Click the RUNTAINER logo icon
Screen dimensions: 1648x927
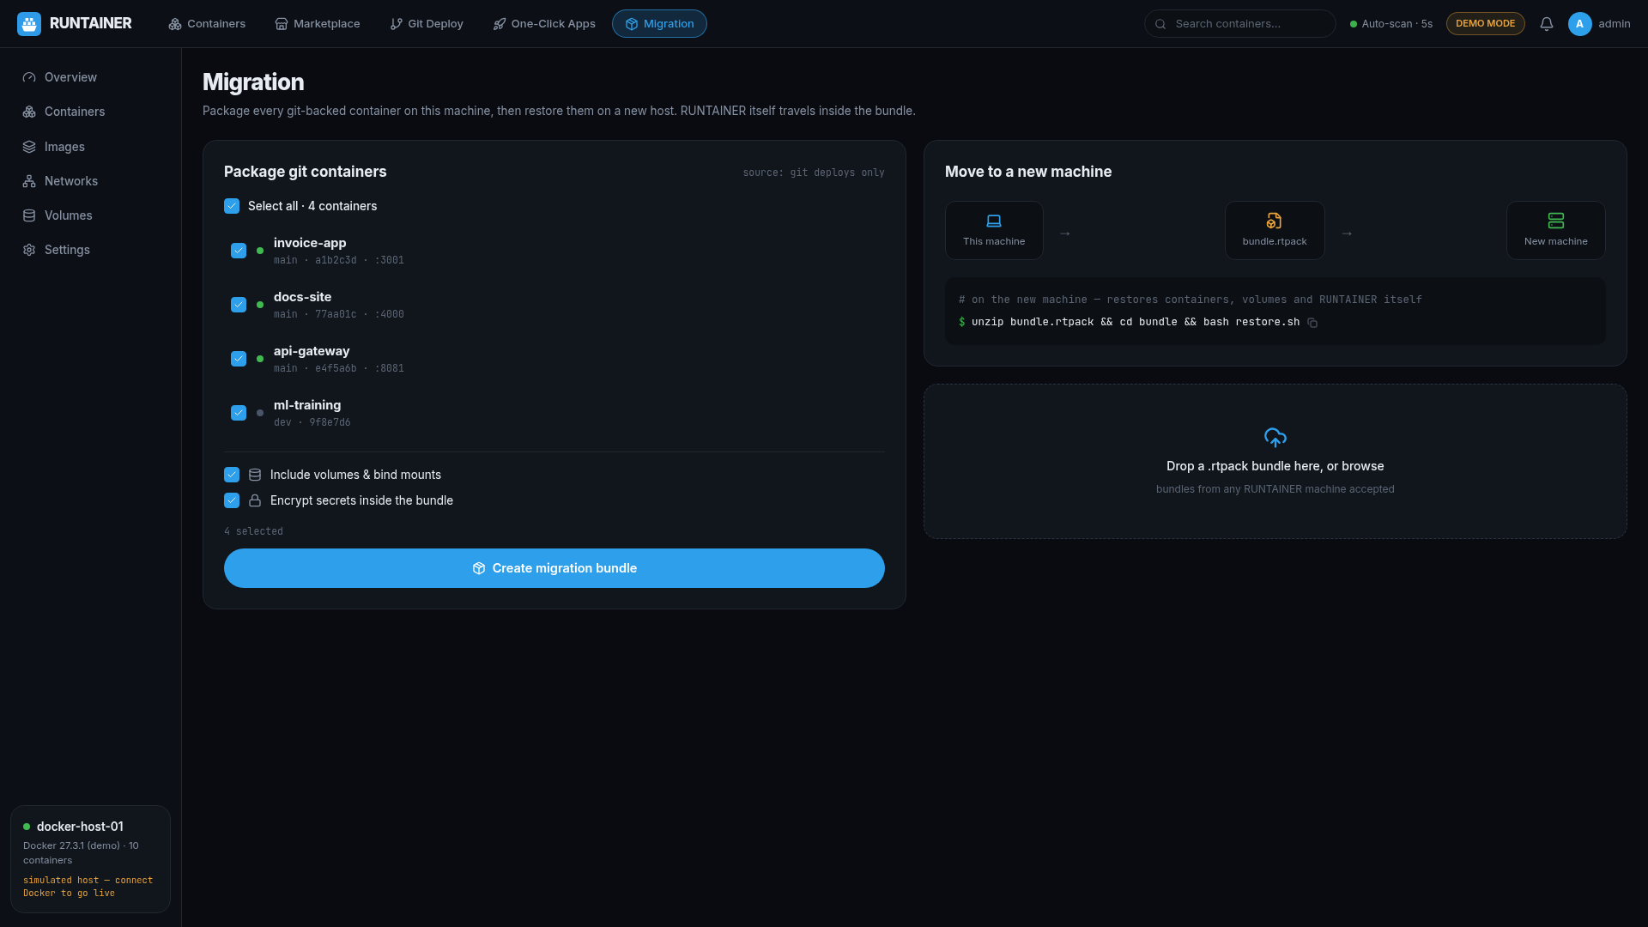(x=29, y=24)
